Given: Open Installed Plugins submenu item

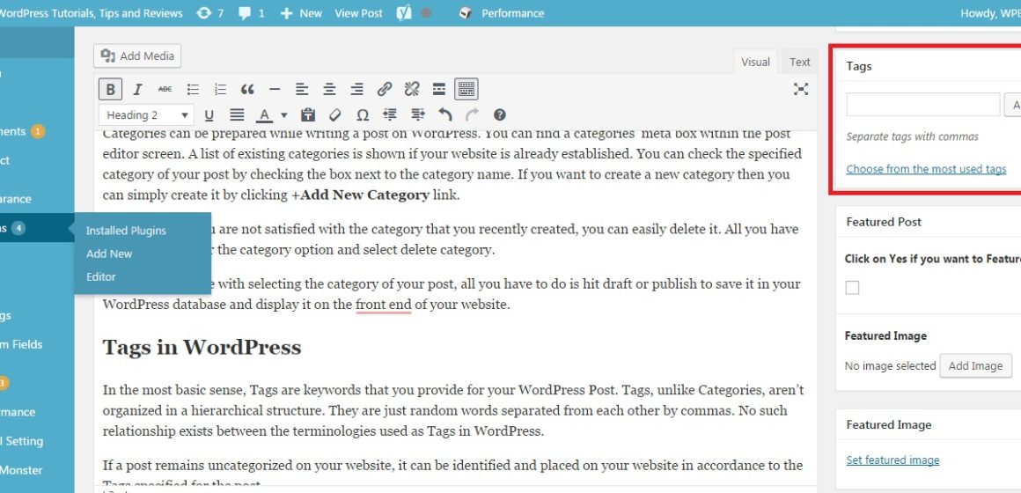Looking at the screenshot, I should click(127, 231).
